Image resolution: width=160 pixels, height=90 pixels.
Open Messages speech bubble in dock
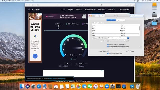[x=84, y=87]
